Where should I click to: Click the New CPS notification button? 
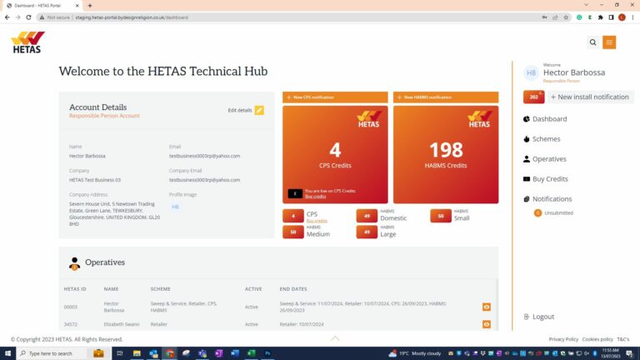[335, 97]
